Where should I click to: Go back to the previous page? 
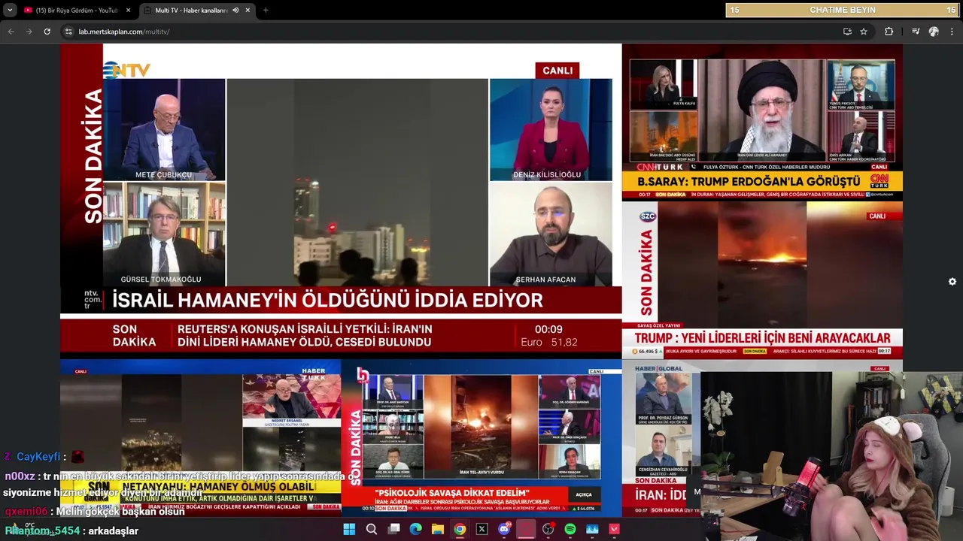click(11, 32)
